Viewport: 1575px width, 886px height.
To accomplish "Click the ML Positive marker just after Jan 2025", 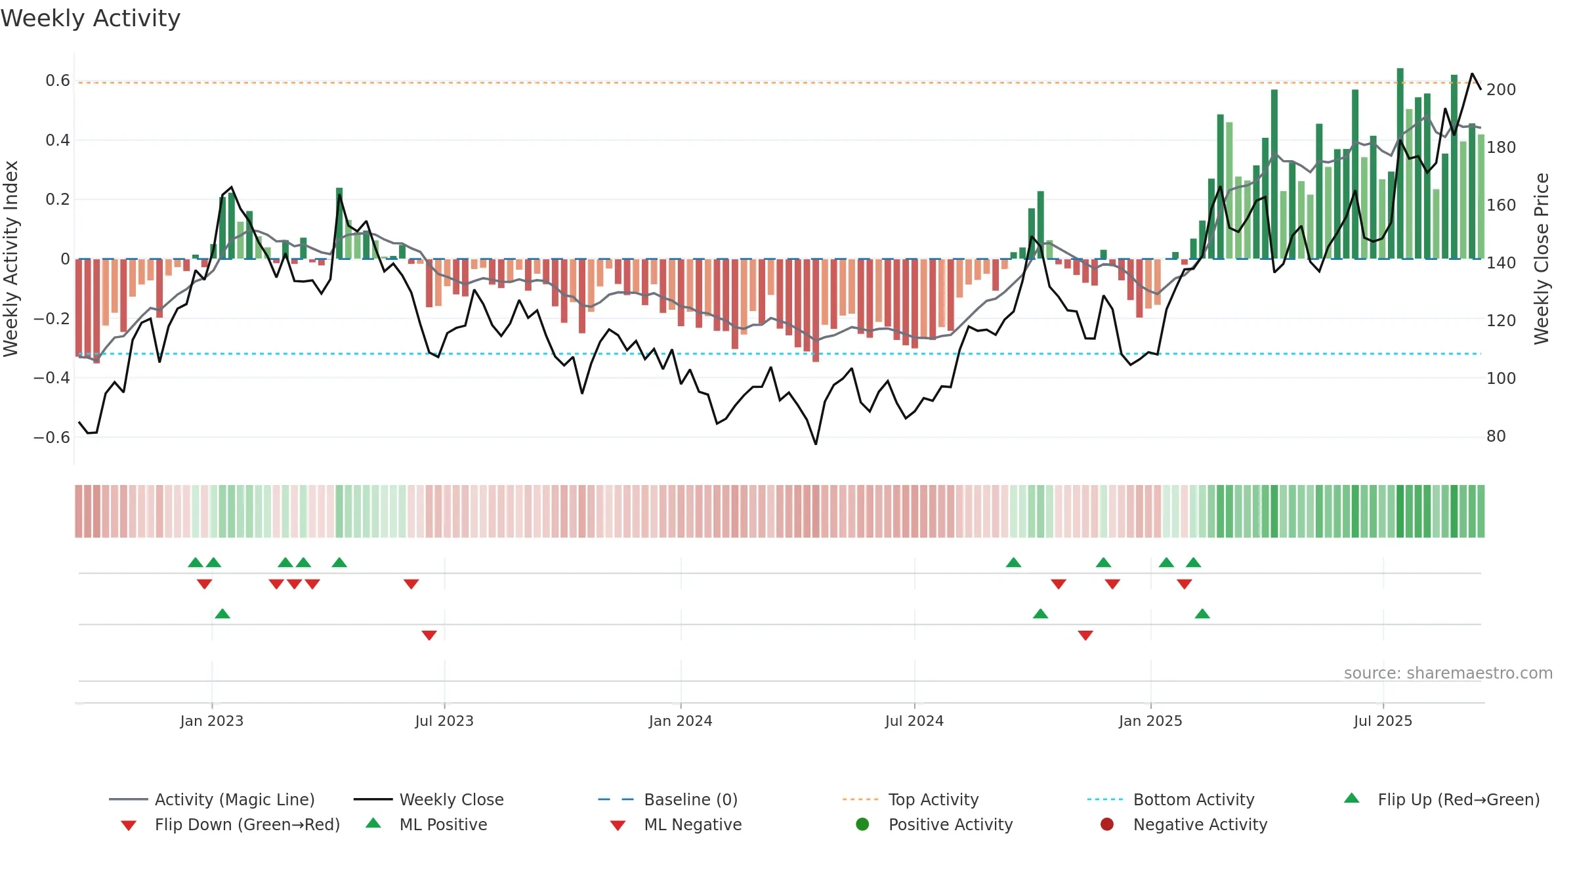I will (1202, 614).
